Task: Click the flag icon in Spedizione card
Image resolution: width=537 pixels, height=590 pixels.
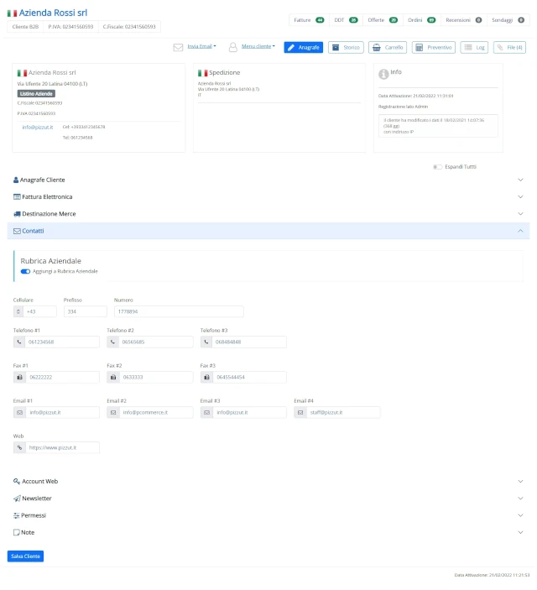Action: (x=203, y=73)
